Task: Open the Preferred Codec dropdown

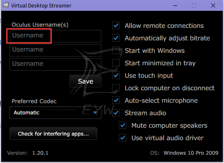Action: [x=55, y=113]
